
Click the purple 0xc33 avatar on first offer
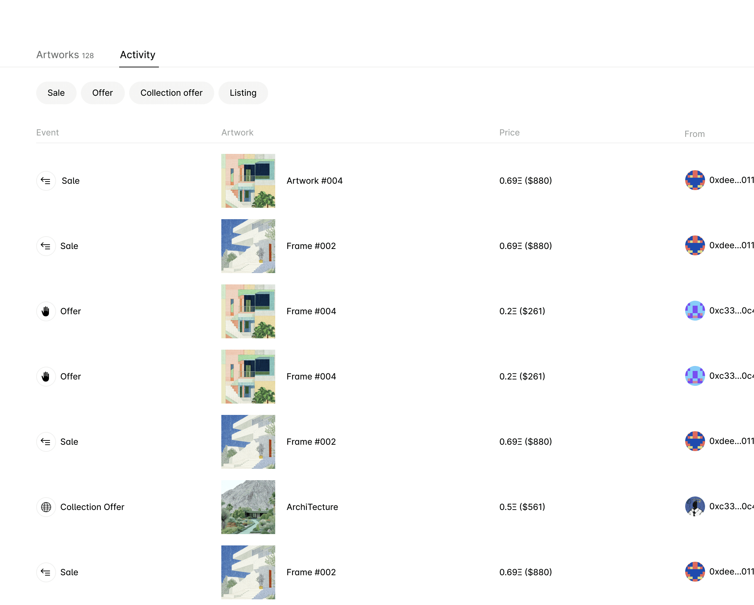pyautogui.click(x=695, y=311)
